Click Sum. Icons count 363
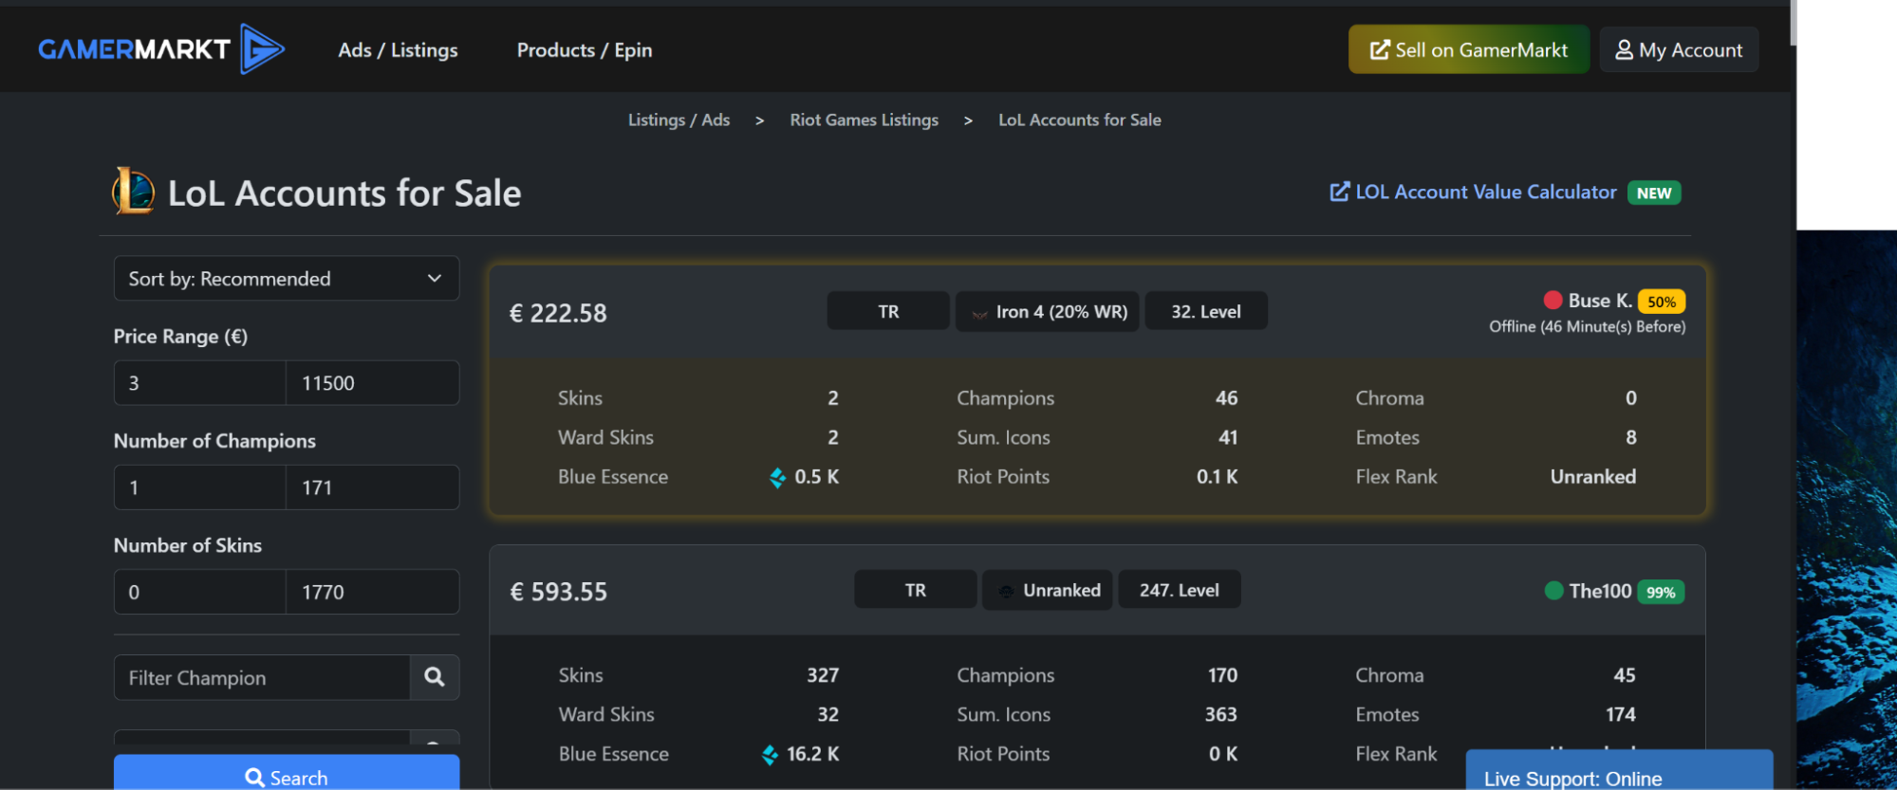Screen dimensions: 1897x790 pyautogui.click(x=1221, y=714)
